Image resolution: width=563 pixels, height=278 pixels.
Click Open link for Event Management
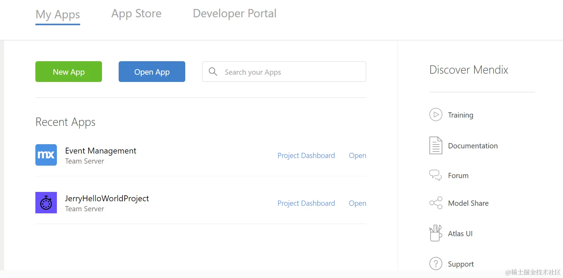click(357, 156)
